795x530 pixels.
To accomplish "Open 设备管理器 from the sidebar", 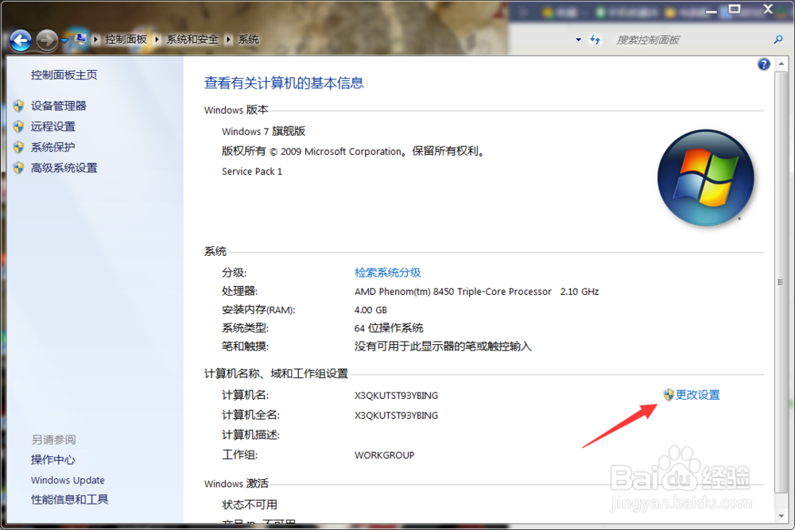I will point(58,106).
